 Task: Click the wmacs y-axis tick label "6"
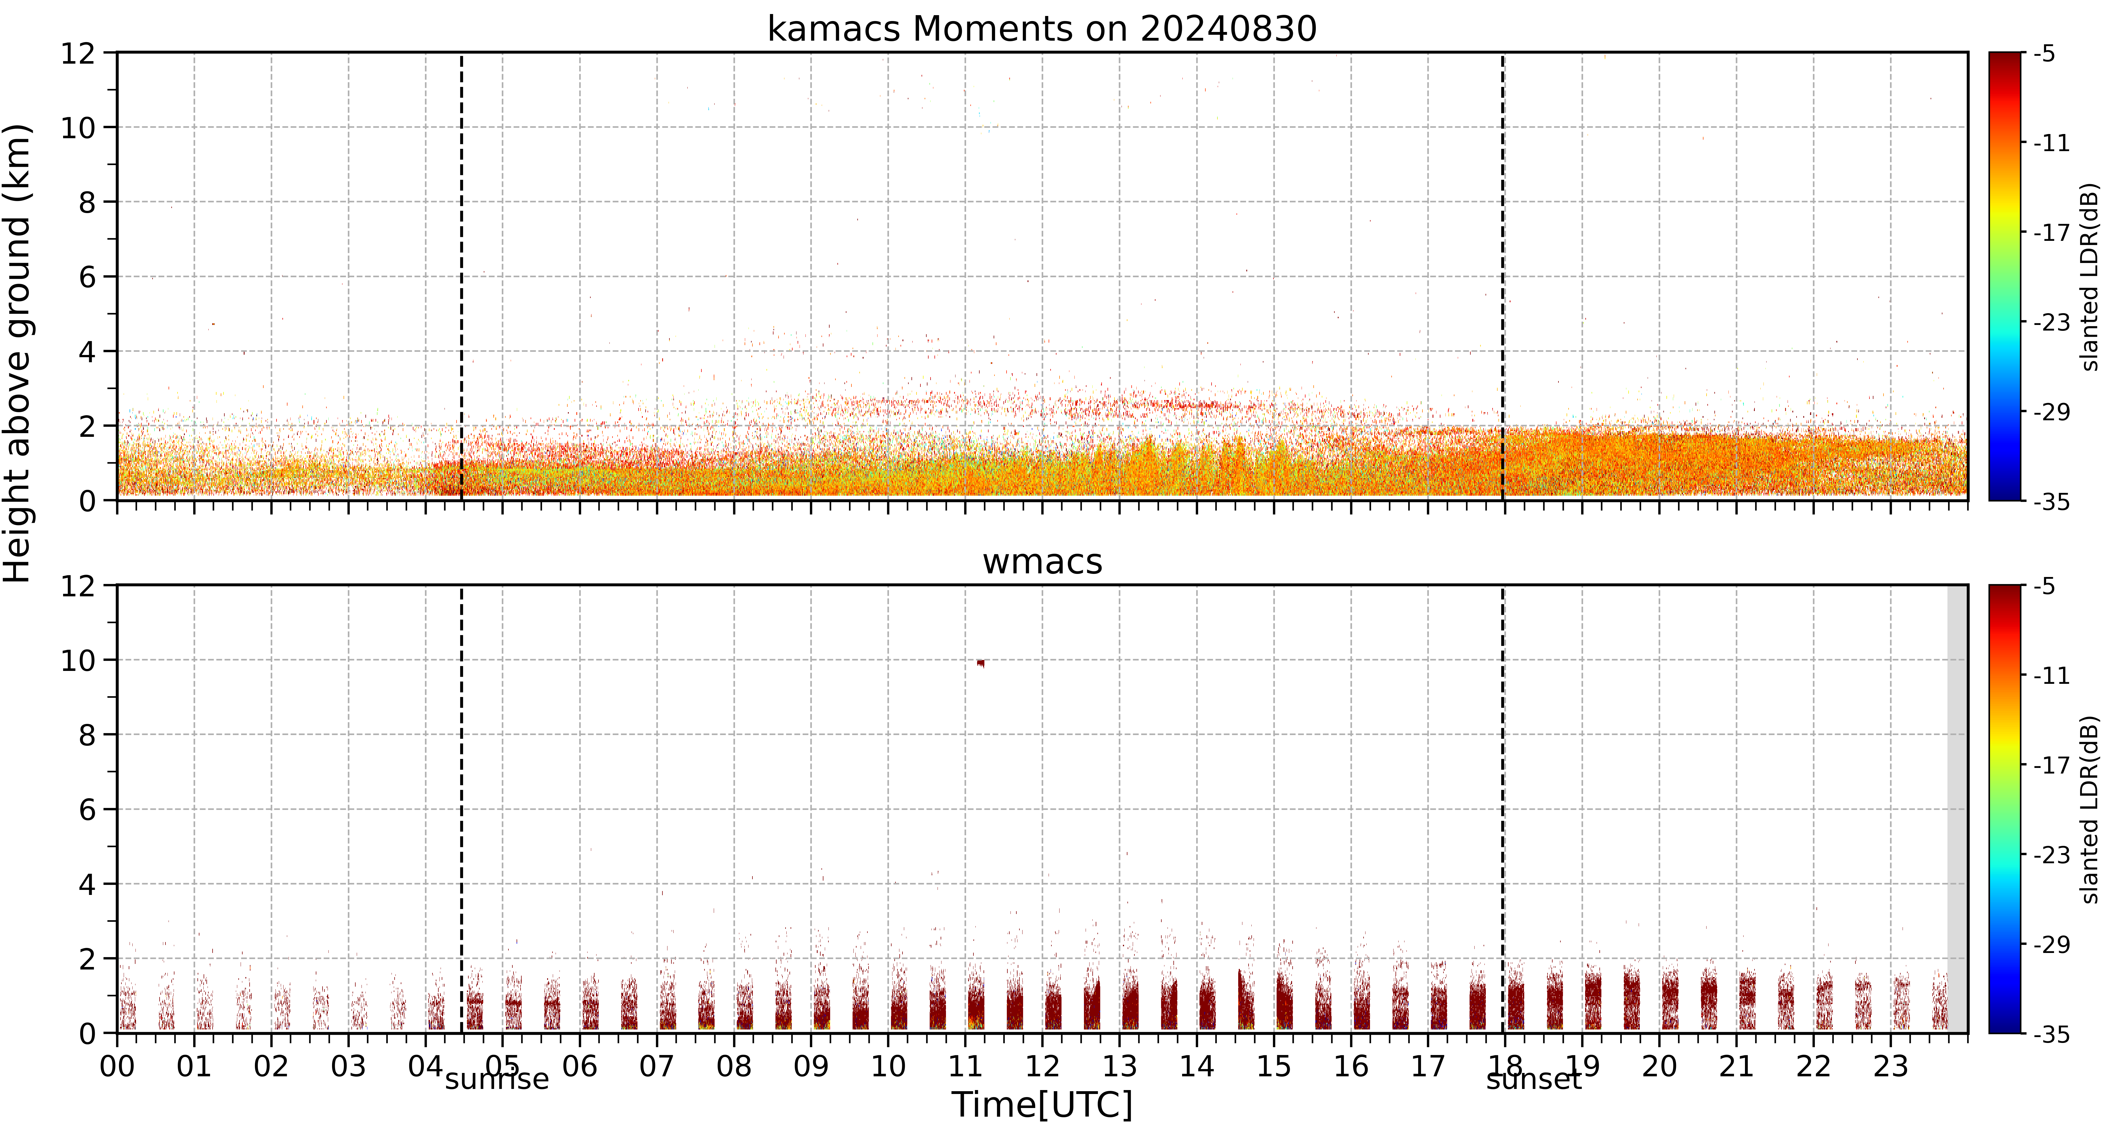87,810
